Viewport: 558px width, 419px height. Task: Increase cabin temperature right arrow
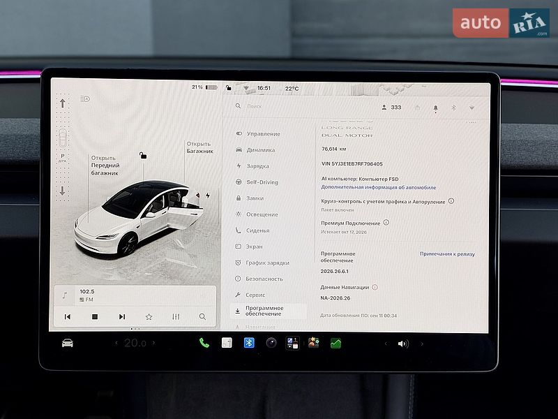pos(153,343)
